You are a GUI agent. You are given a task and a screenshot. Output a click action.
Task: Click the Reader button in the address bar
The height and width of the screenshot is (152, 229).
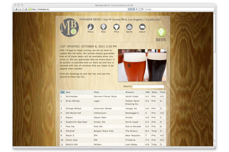(131, 9)
